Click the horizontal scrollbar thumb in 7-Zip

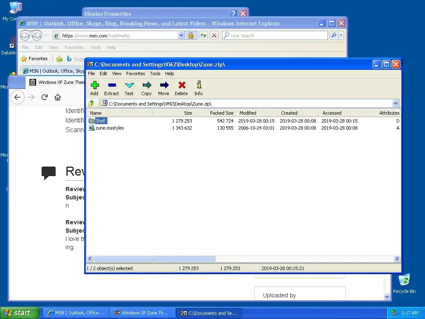tap(154, 258)
